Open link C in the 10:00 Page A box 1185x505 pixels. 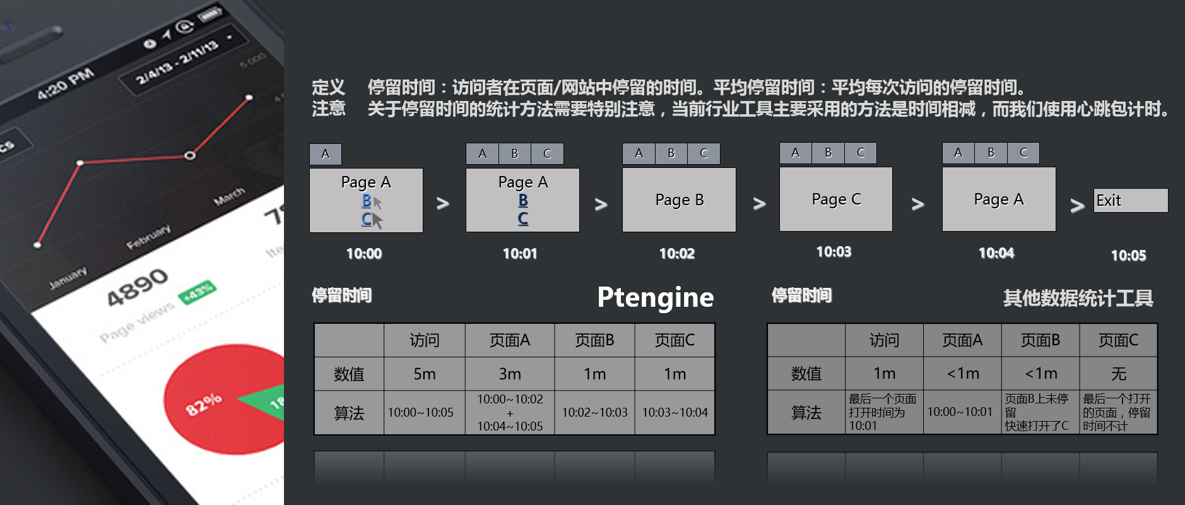click(367, 218)
